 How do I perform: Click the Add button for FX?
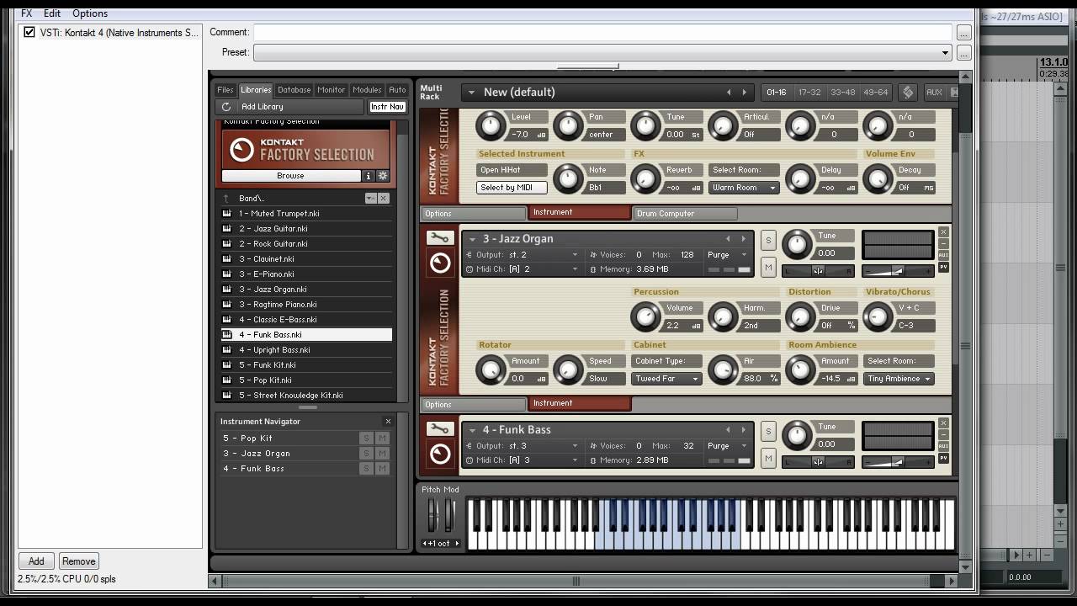[36, 561]
